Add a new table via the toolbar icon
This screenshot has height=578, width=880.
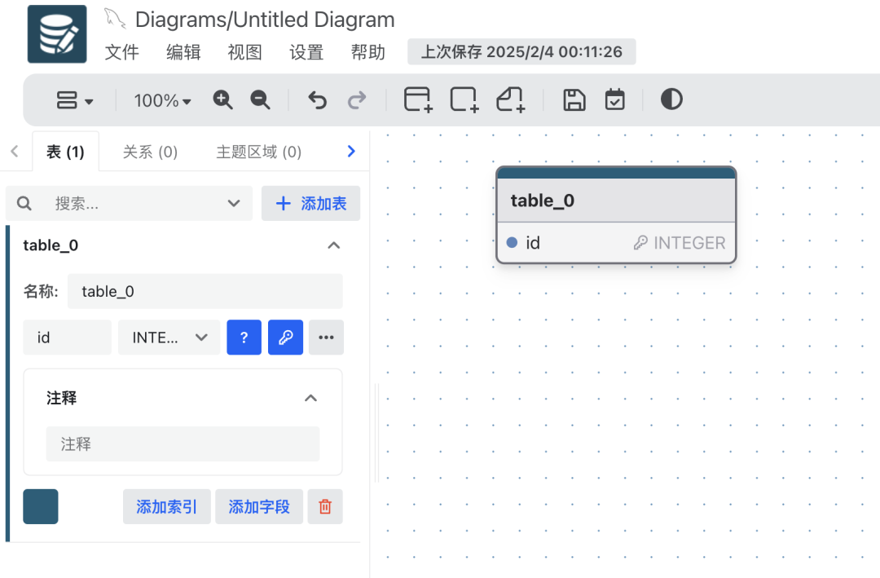(x=417, y=99)
